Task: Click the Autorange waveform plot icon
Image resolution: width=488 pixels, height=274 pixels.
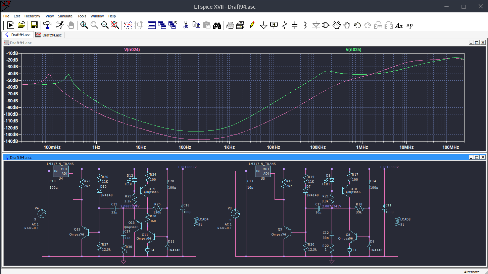Action: (128, 25)
